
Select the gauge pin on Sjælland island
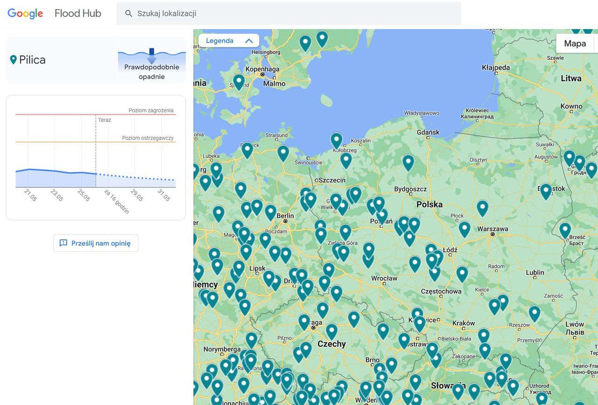point(239,82)
